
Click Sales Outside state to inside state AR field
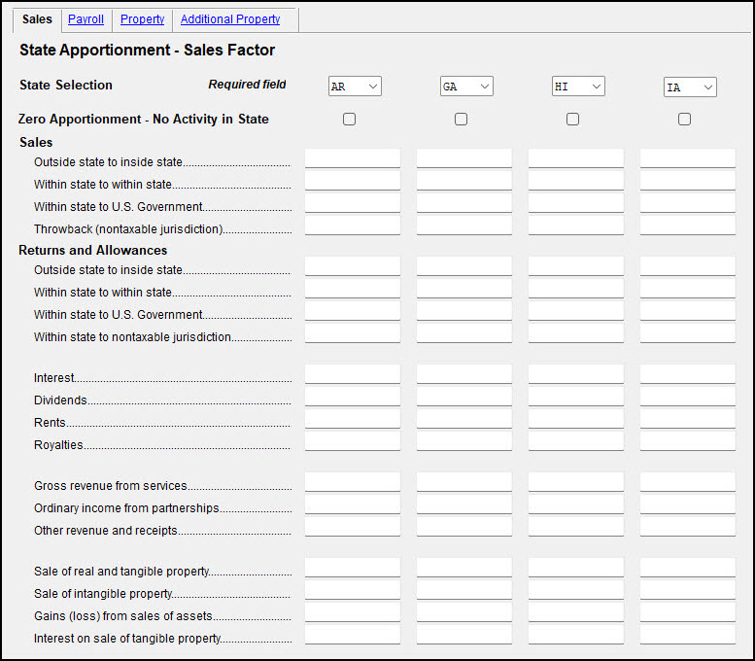point(353,158)
